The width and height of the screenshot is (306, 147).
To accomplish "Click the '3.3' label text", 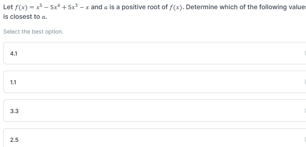I will [14, 111].
